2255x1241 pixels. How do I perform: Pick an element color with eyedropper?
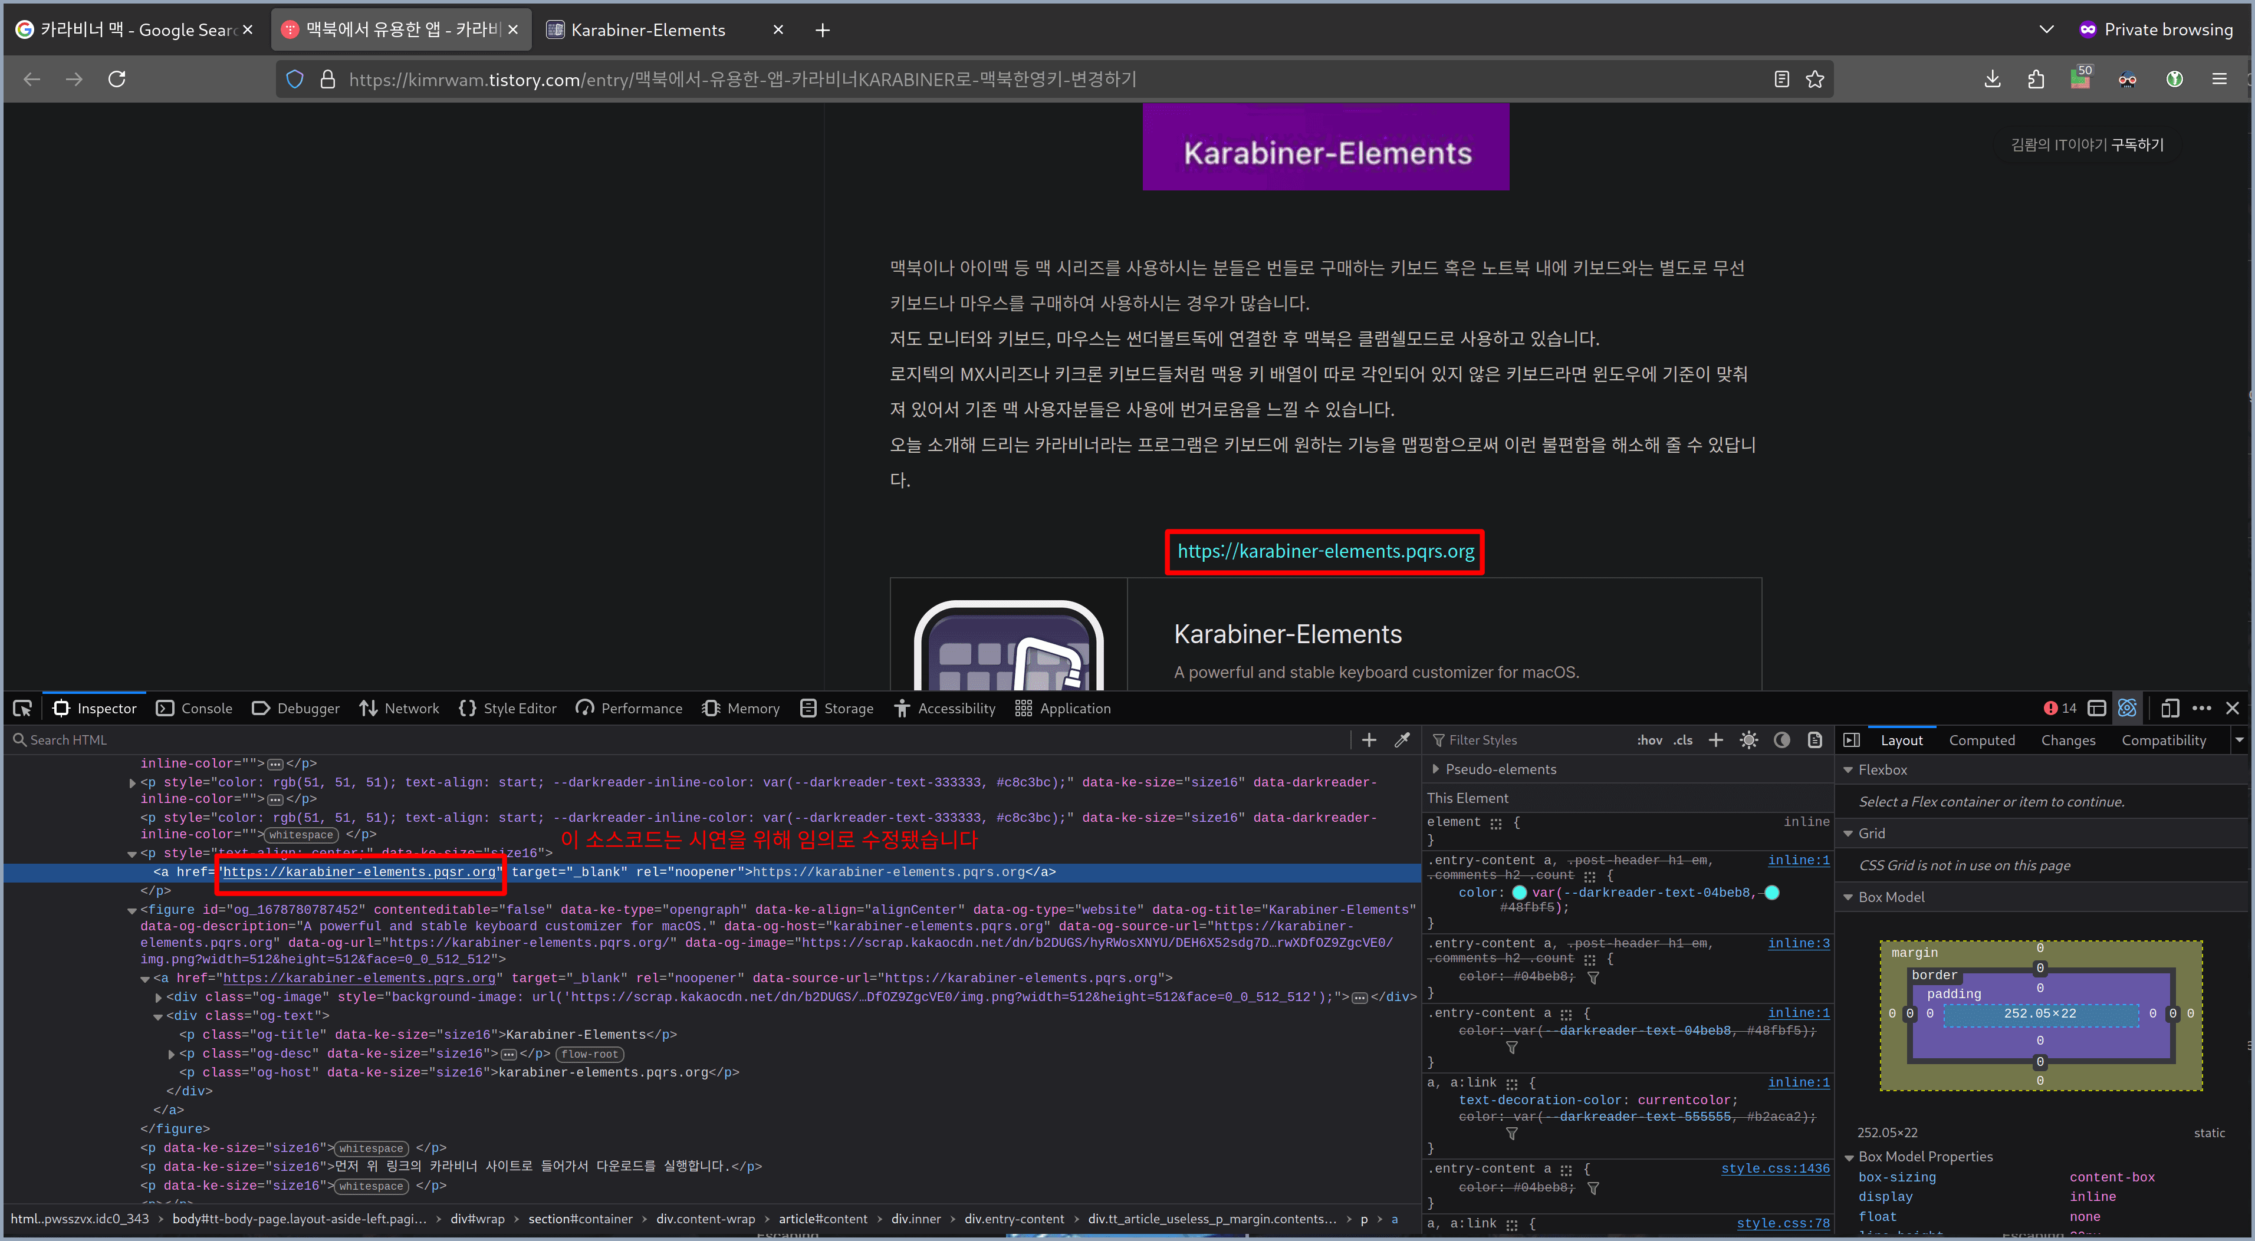(1402, 739)
